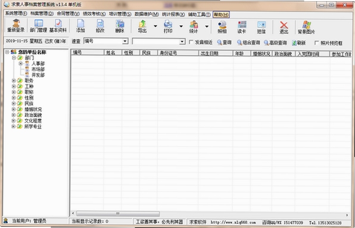This screenshot has width=355, height=228.
Task: Open the empty search value combo box
Action: click(x=182, y=42)
